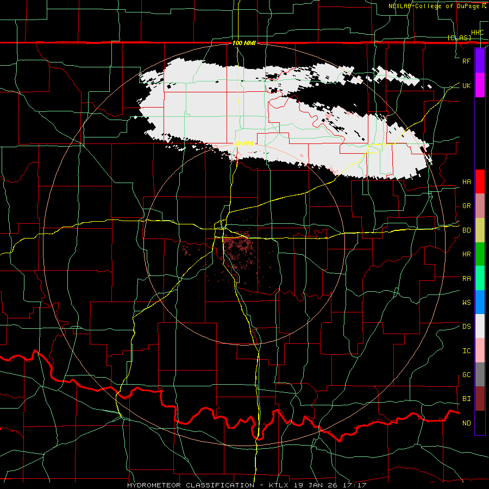
Task: Select the pink IC legend swatch
Action: [x=480, y=350]
